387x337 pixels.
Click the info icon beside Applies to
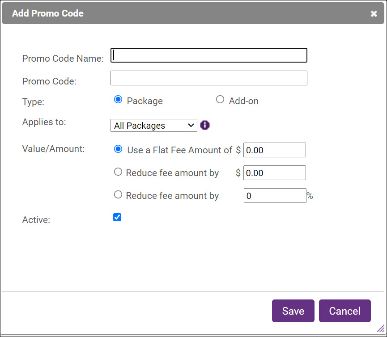pyautogui.click(x=205, y=125)
